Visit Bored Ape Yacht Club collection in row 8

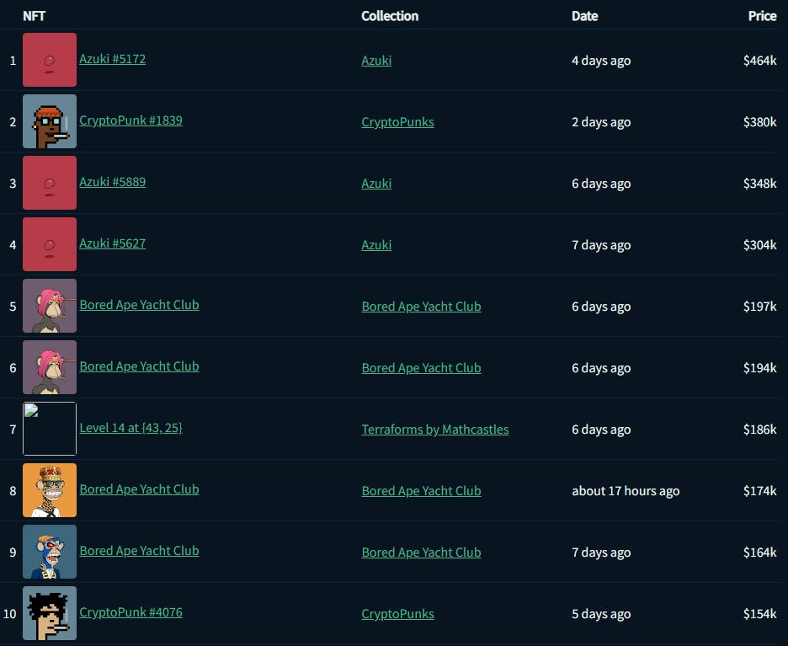click(421, 491)
